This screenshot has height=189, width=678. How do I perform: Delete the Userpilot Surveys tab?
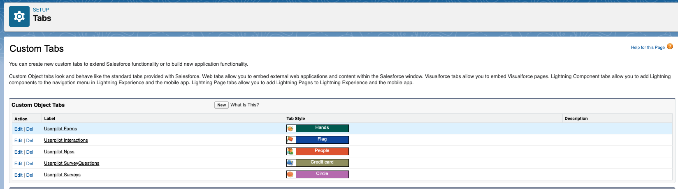coord(30,175)
